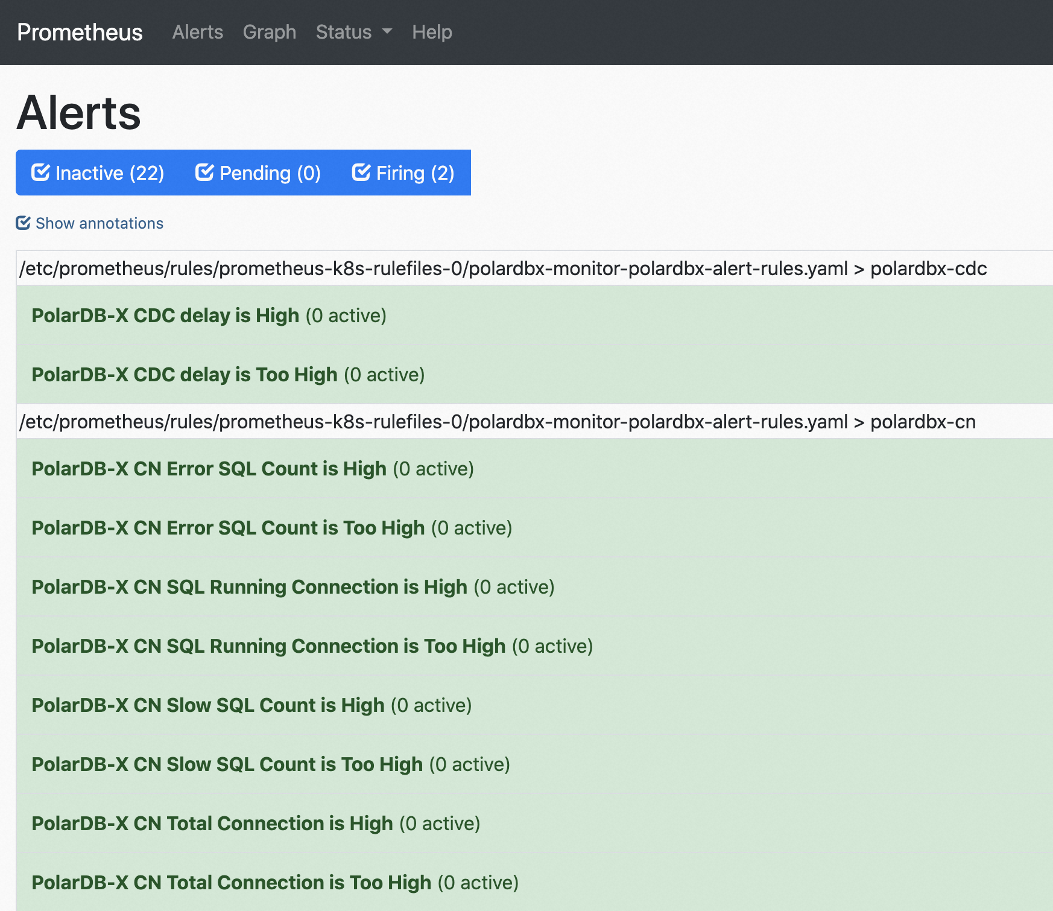1053x911 pixels.
Task: Expand PolarDB-X CDC delay is High alert
Action: click(x=209, y=316)
